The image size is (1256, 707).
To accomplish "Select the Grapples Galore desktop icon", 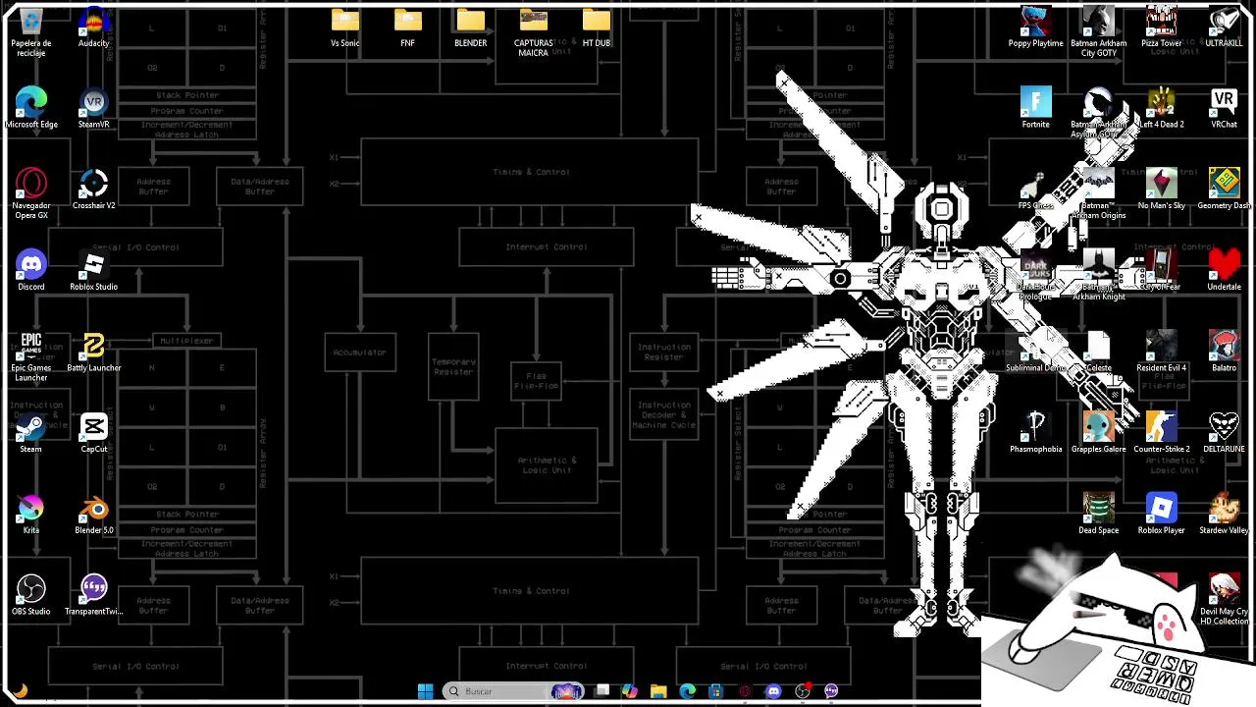I will click(1099, 432).
